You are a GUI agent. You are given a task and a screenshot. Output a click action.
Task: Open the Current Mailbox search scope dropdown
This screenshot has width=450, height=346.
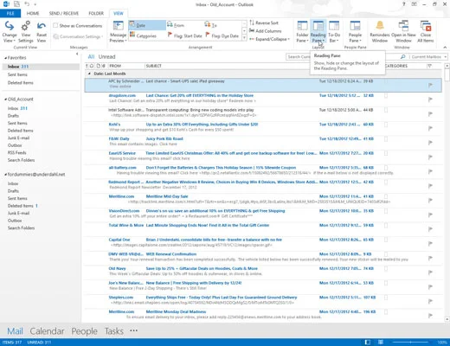[428, 57]
